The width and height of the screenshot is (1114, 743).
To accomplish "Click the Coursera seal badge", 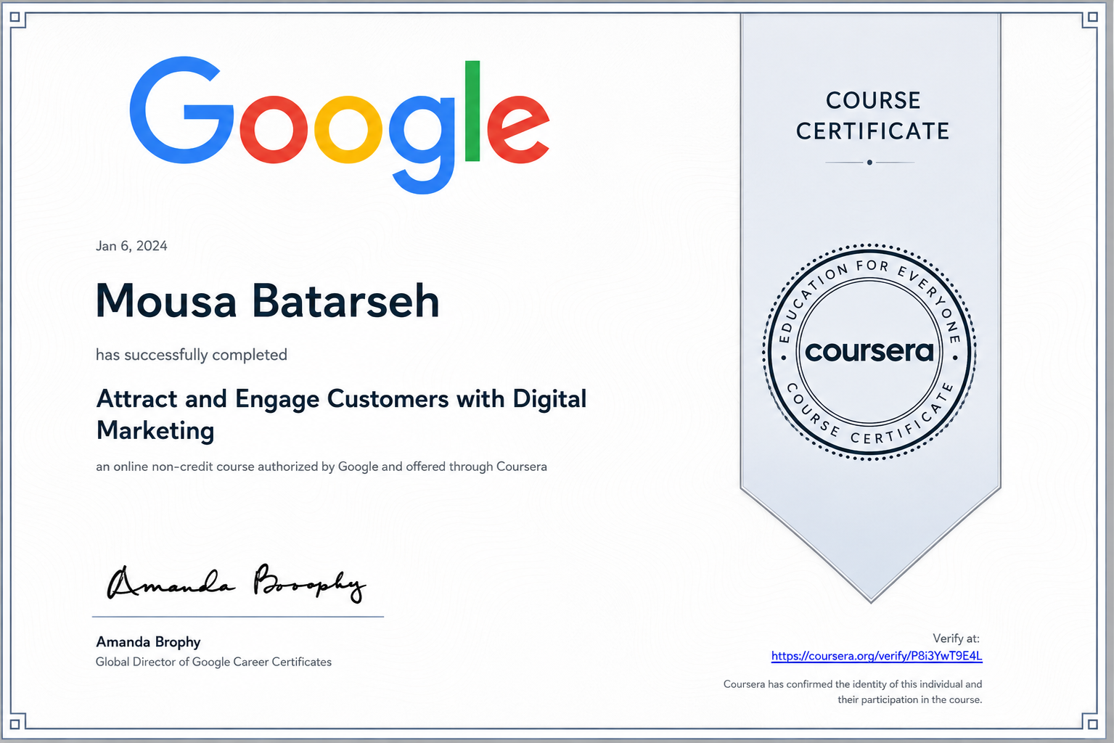I will (x=869, y=352).
